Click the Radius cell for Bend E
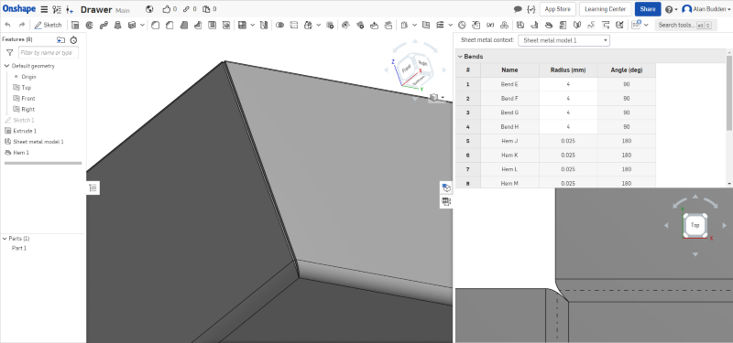733x343 pixels. tap(568, 84)
